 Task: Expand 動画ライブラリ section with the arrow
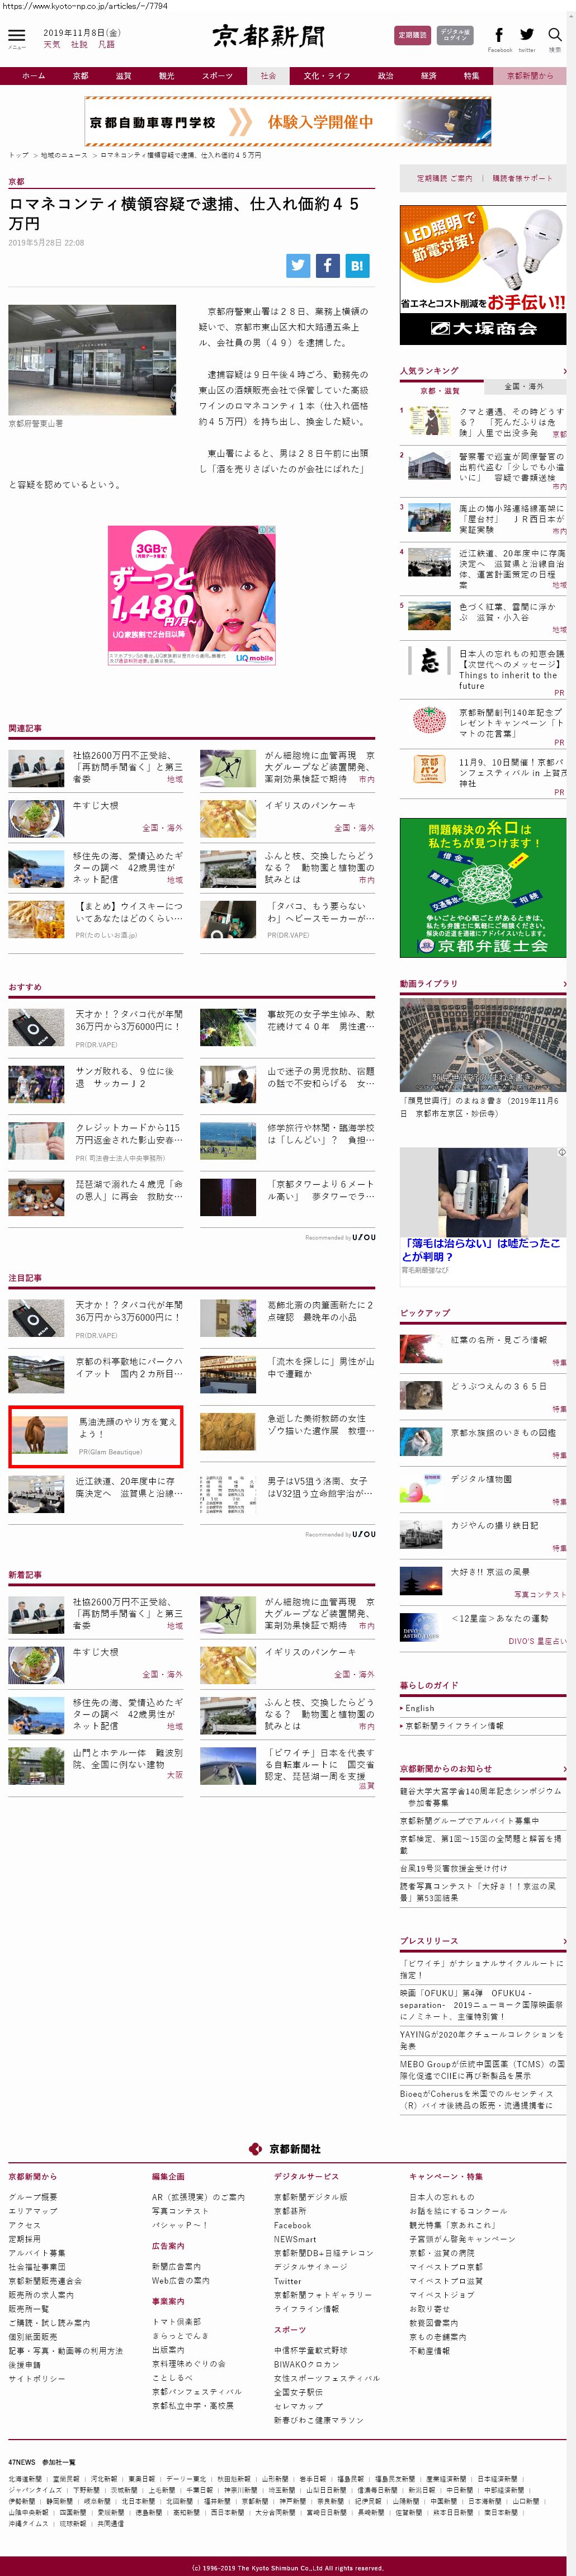(564, 984)
